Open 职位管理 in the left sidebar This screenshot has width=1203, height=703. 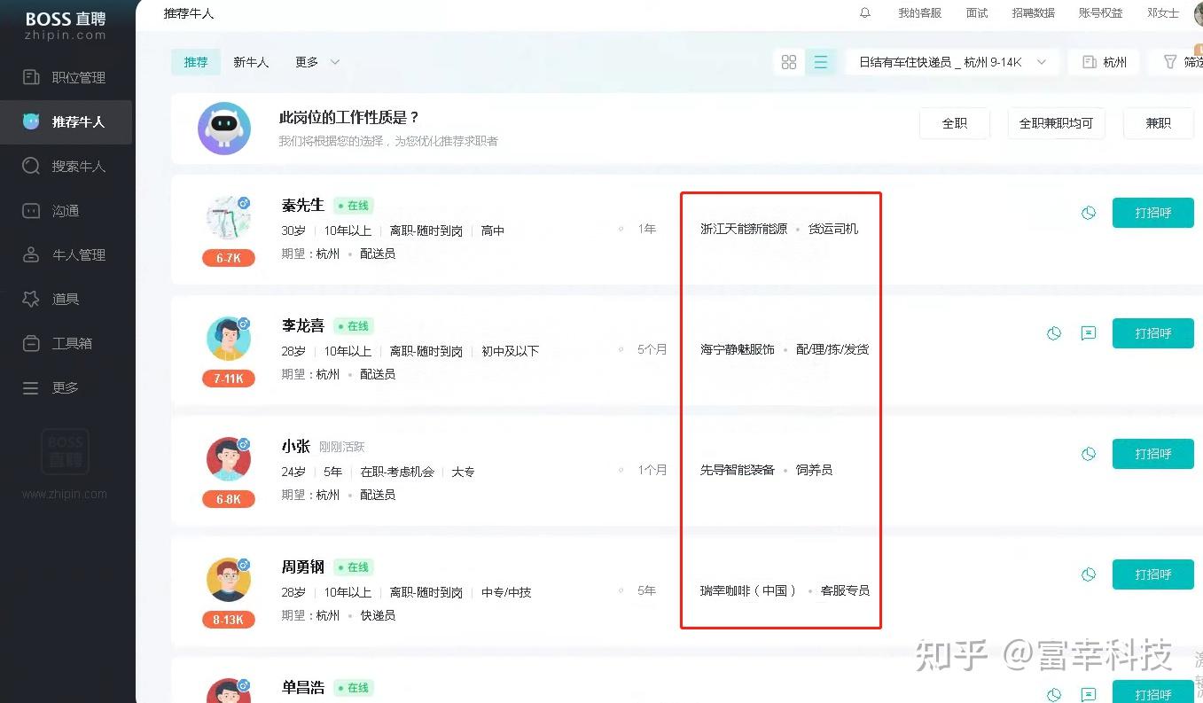(66, 77)
